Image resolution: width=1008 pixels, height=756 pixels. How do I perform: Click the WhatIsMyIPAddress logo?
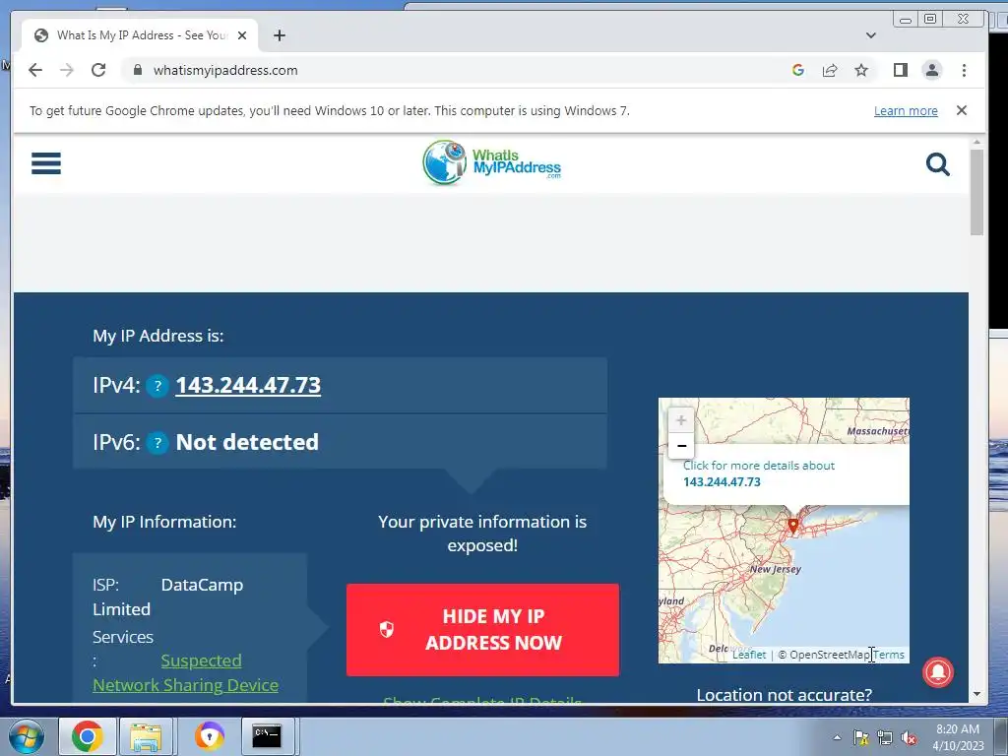click(492, 163)
